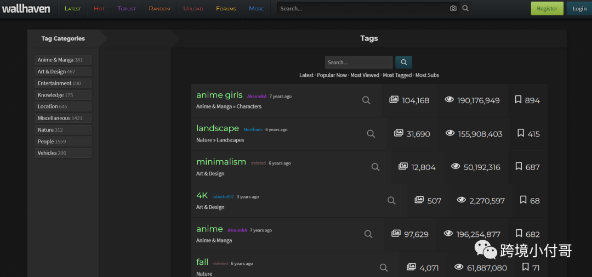This screenshot has height=277, width=592.
Task: Select Nature tag category
Action: point(63,129)
